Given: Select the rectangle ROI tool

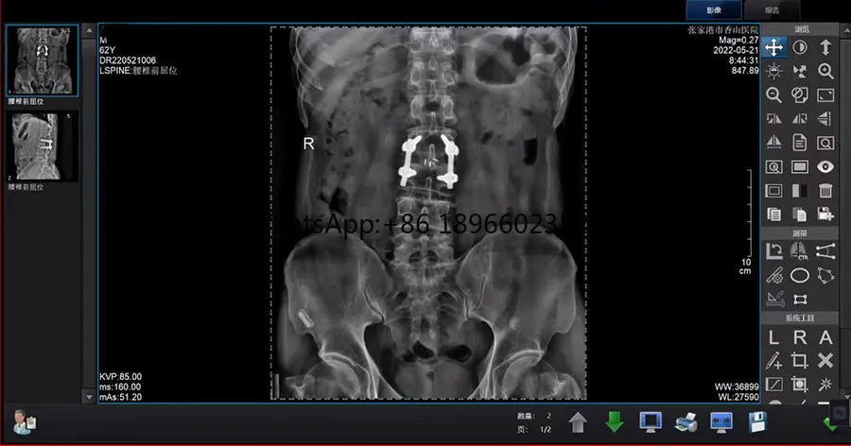Looking at the screenshot, I should point(799,299).
